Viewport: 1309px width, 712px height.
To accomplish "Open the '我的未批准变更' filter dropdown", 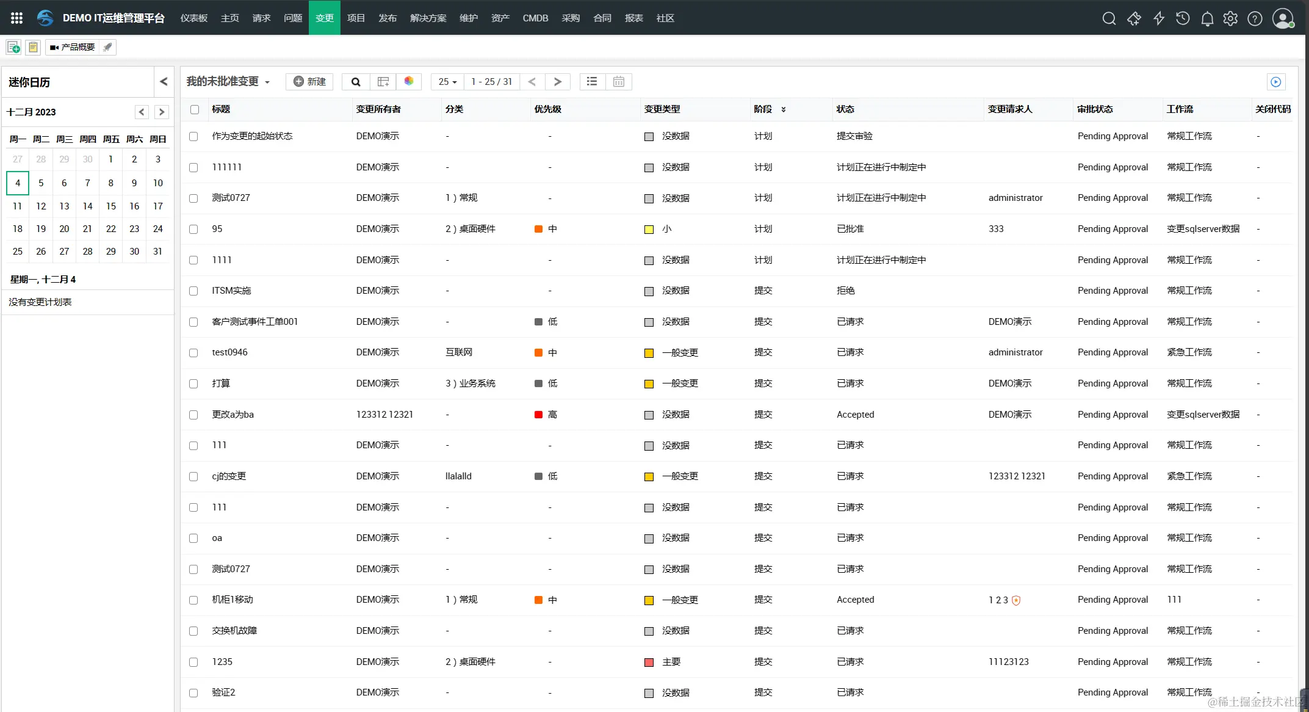I will tap(228, 81).
